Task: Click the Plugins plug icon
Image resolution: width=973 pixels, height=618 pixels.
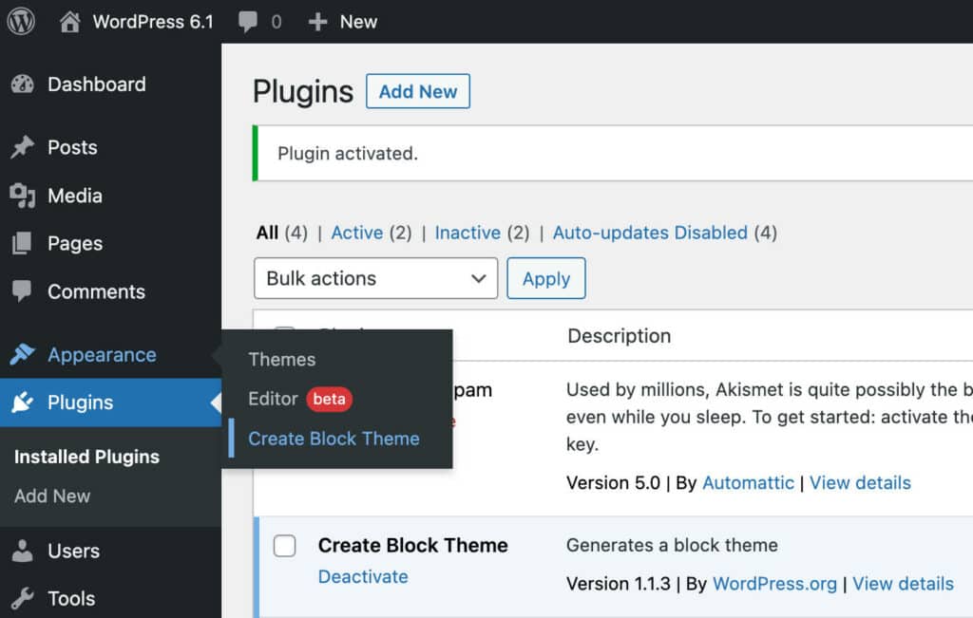Action: click(x=24, y=403)
